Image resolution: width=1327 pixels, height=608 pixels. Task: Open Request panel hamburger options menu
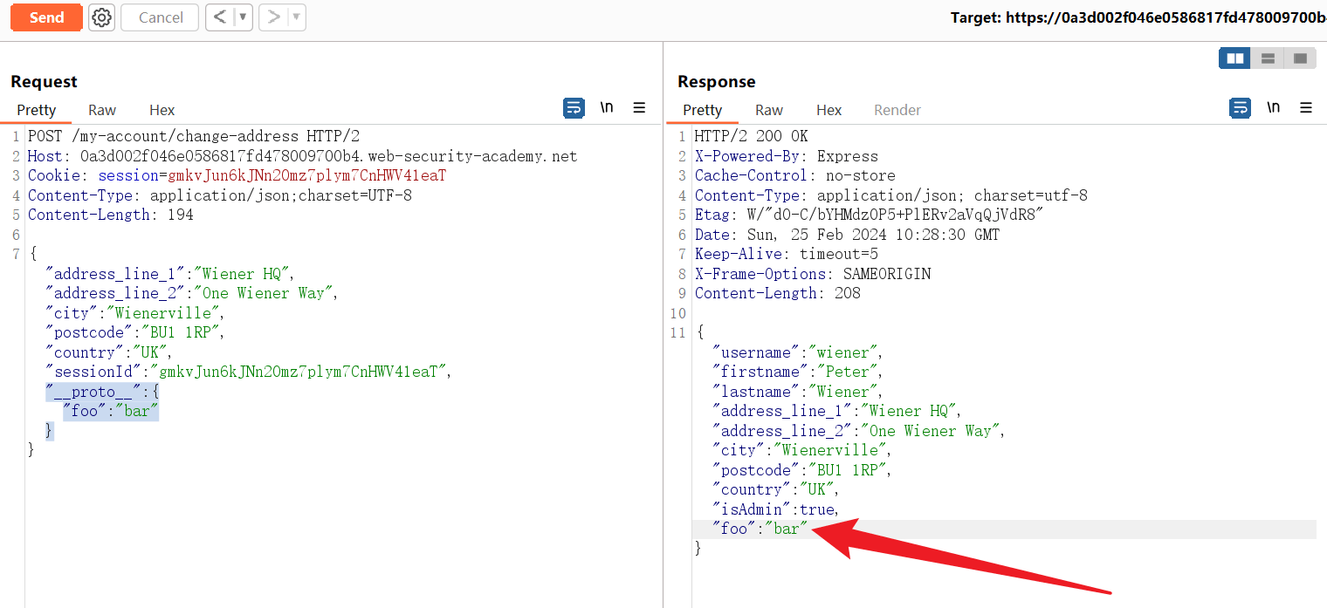[639, 108]
